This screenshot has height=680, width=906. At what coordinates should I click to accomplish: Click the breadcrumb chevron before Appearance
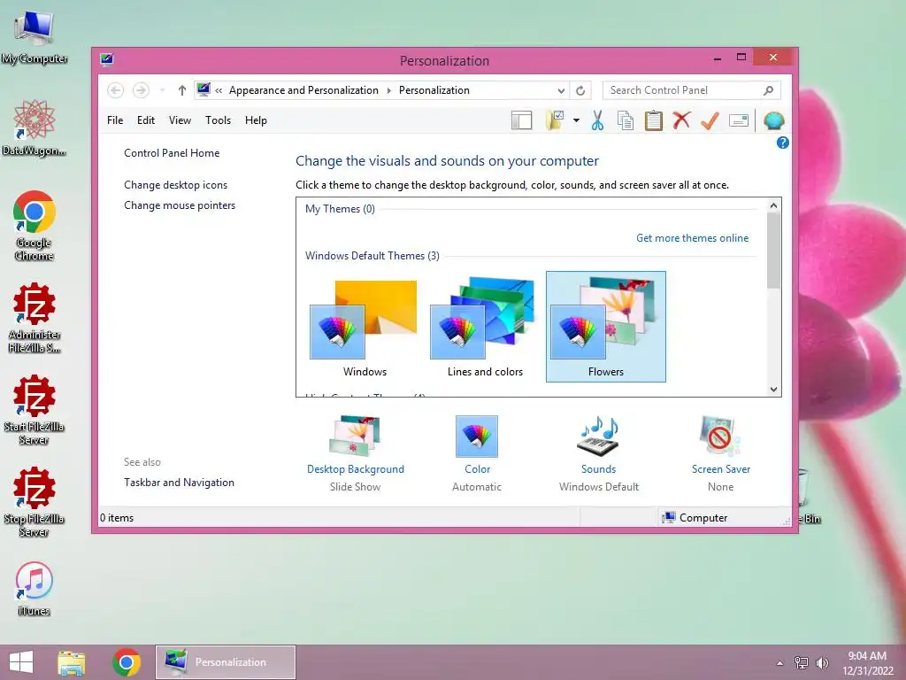[x=219, y=91]
